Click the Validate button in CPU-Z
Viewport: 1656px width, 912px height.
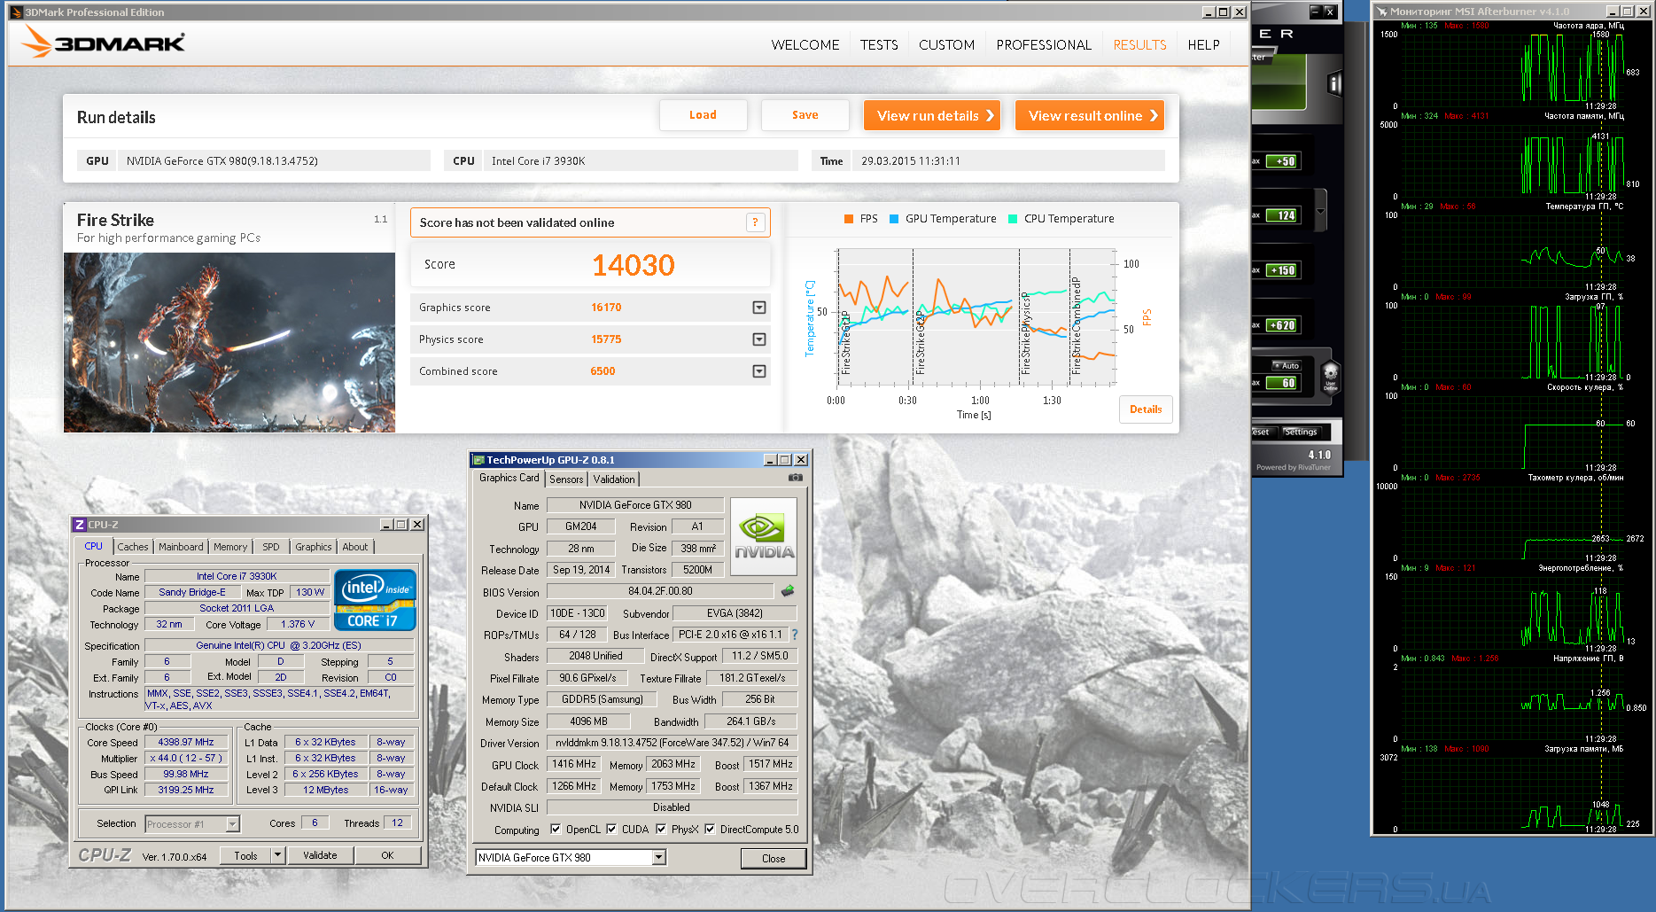point(320,855)
